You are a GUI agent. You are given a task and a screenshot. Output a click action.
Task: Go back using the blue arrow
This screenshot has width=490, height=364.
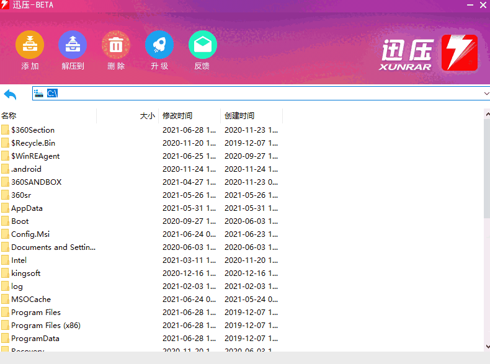click(x=11, y=94)
